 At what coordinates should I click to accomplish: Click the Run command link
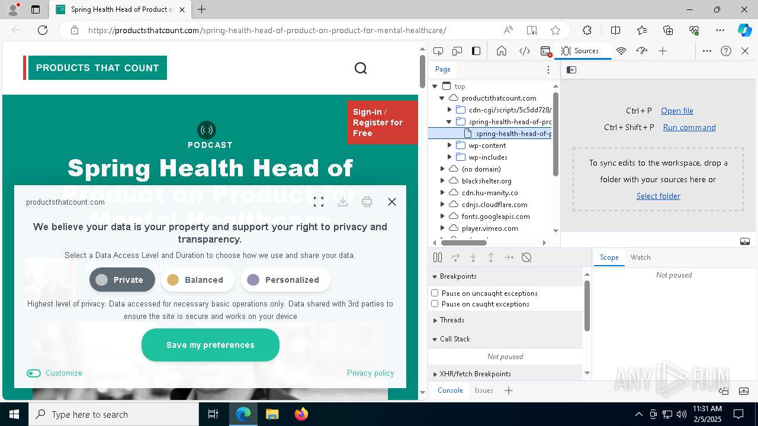[689, 127]
